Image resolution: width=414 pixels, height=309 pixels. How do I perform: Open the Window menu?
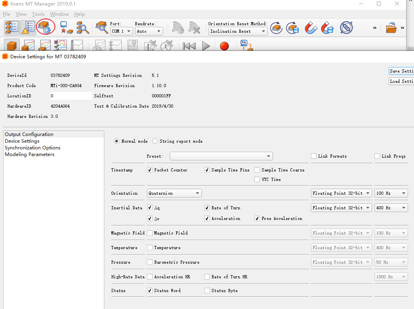coord(59,14)
